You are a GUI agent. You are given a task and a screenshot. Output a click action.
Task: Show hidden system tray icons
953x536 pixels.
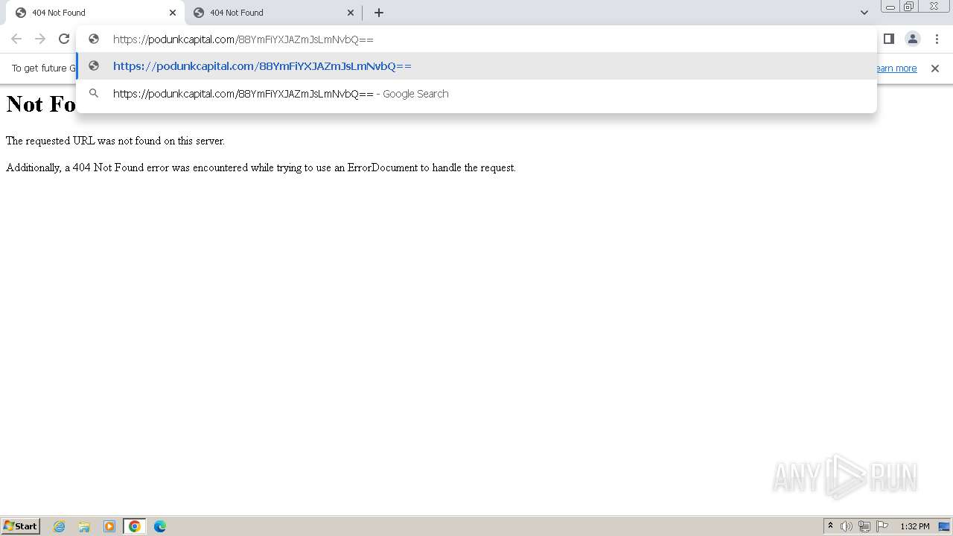click(x=830, y=526)
